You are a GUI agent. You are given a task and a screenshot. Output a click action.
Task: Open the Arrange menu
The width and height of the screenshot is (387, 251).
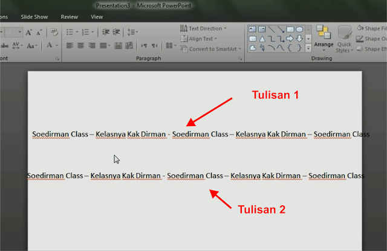324,39
